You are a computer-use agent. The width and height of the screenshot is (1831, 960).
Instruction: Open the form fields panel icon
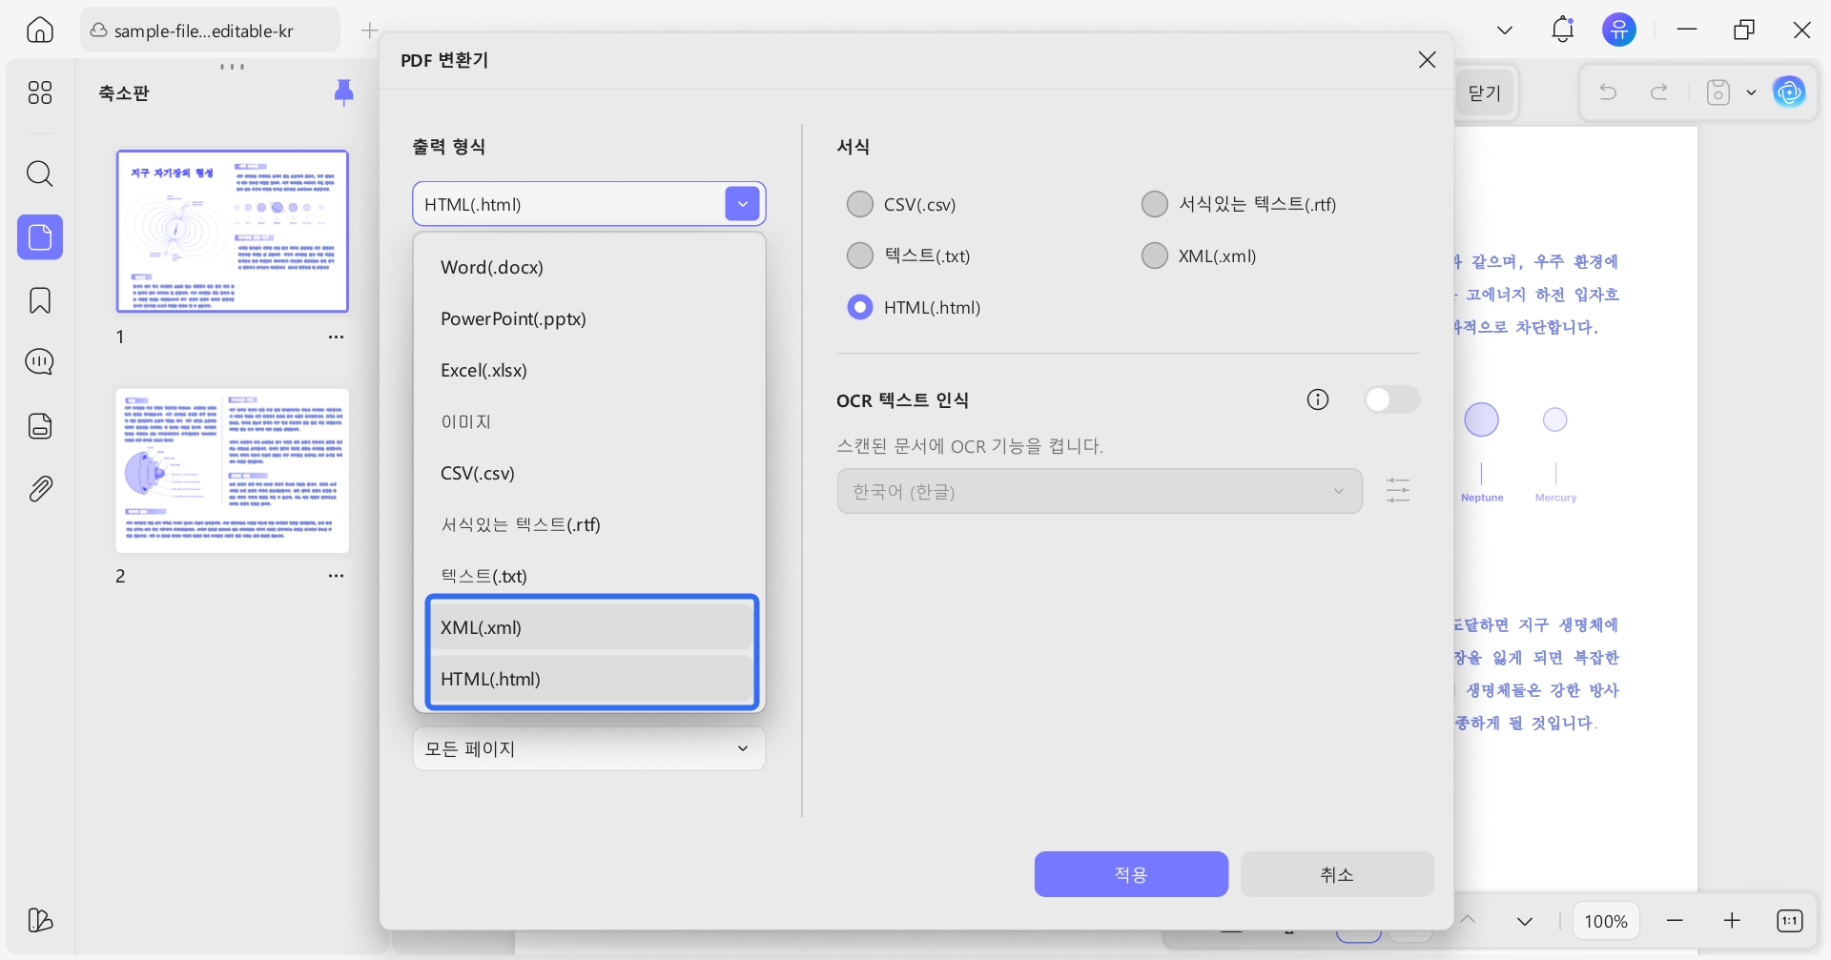pyautogui.click(x=40, y=425)
